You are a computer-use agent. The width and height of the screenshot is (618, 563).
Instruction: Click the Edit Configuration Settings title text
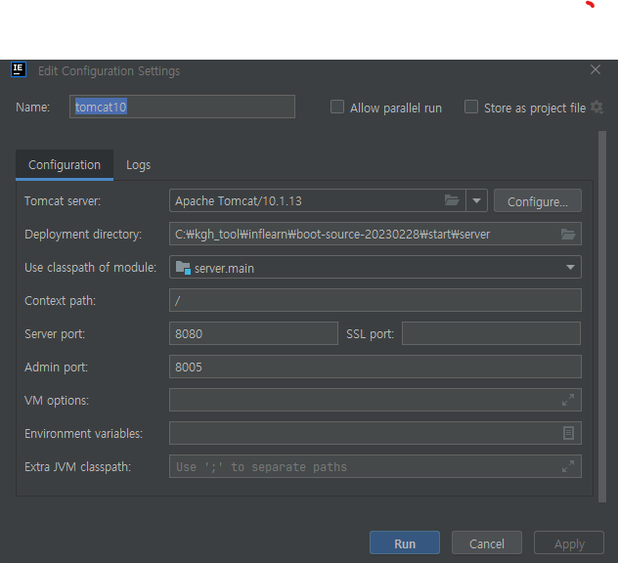(x=109, y=71)
